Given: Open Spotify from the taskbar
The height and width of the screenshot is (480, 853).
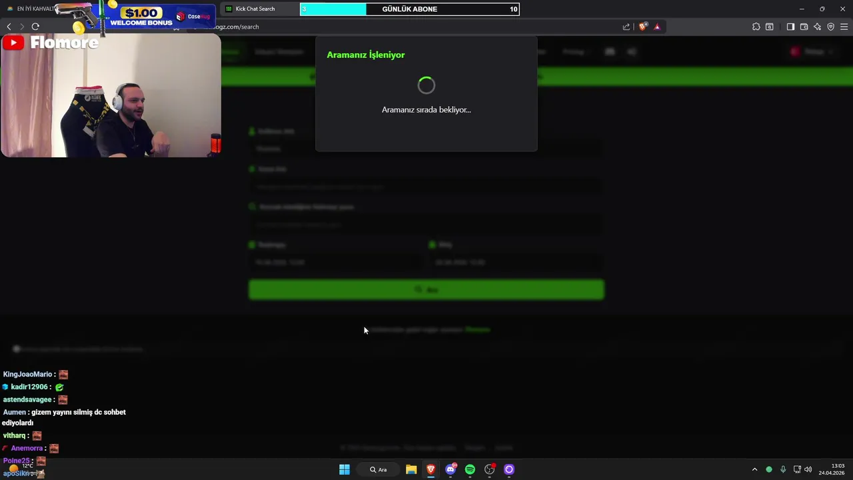Looking at the screenshot, I should pos(470,469).
